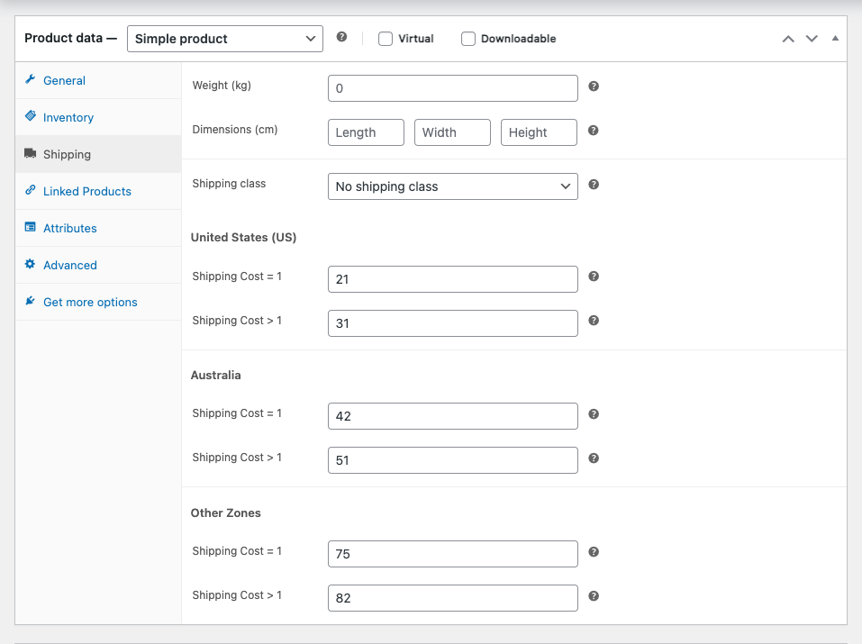This screenshot has width=862, height=644.
Task: Click help icon next to Shipping class
Action: point(594,185)
